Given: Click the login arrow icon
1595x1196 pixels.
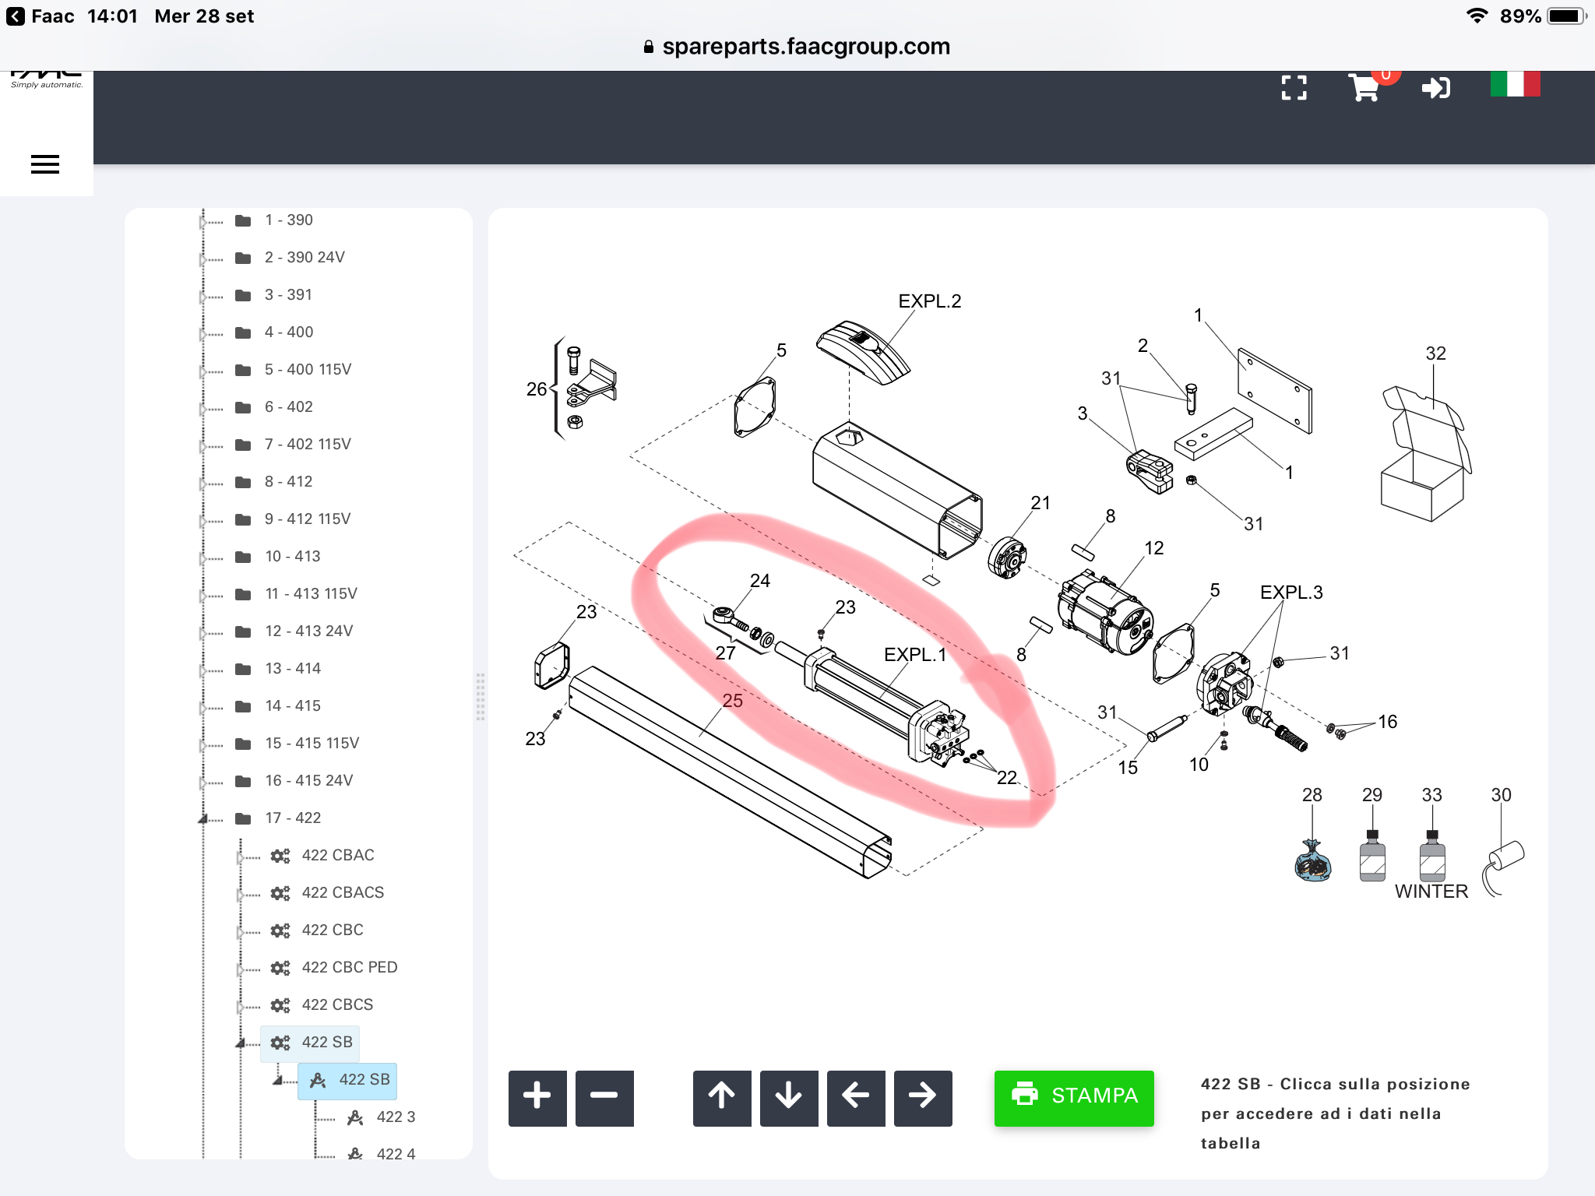Looking at the screenshot, I should pyautogui.click(x=1435, y=88).
